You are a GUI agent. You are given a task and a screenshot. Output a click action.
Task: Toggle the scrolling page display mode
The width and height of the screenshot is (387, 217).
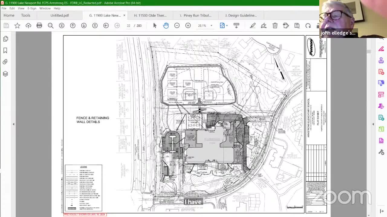(x=236, y=26)
